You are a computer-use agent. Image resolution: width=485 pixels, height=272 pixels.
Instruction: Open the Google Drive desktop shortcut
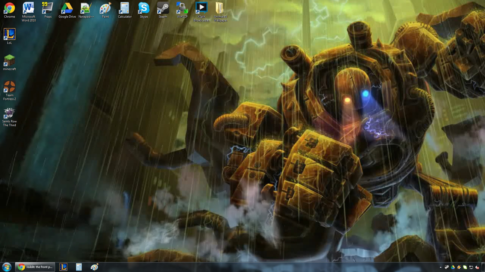(67, 10)
